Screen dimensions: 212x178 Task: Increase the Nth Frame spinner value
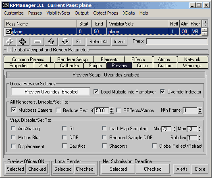200,109
